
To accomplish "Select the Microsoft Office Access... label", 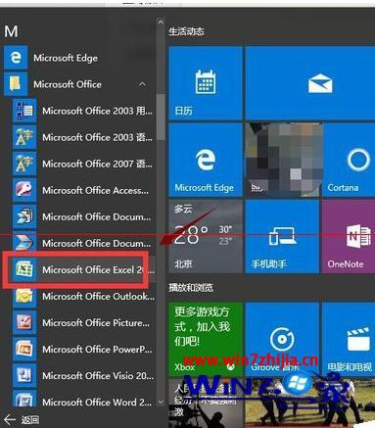I will [x=95, y=190].
